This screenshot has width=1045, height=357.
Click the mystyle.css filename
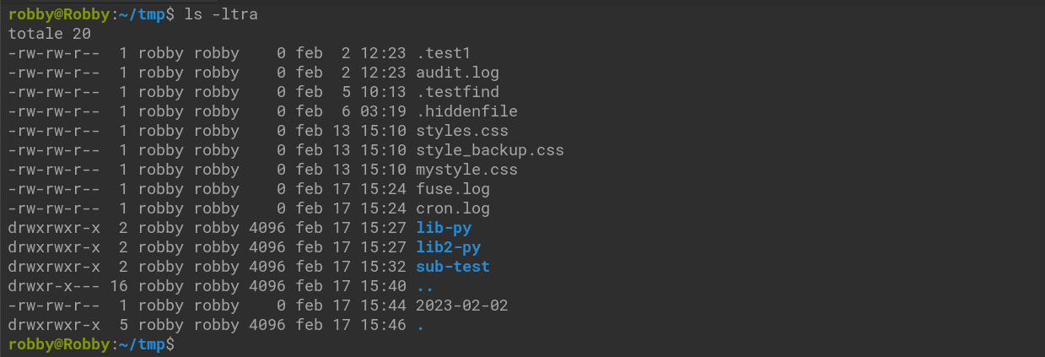pos(466,170)
